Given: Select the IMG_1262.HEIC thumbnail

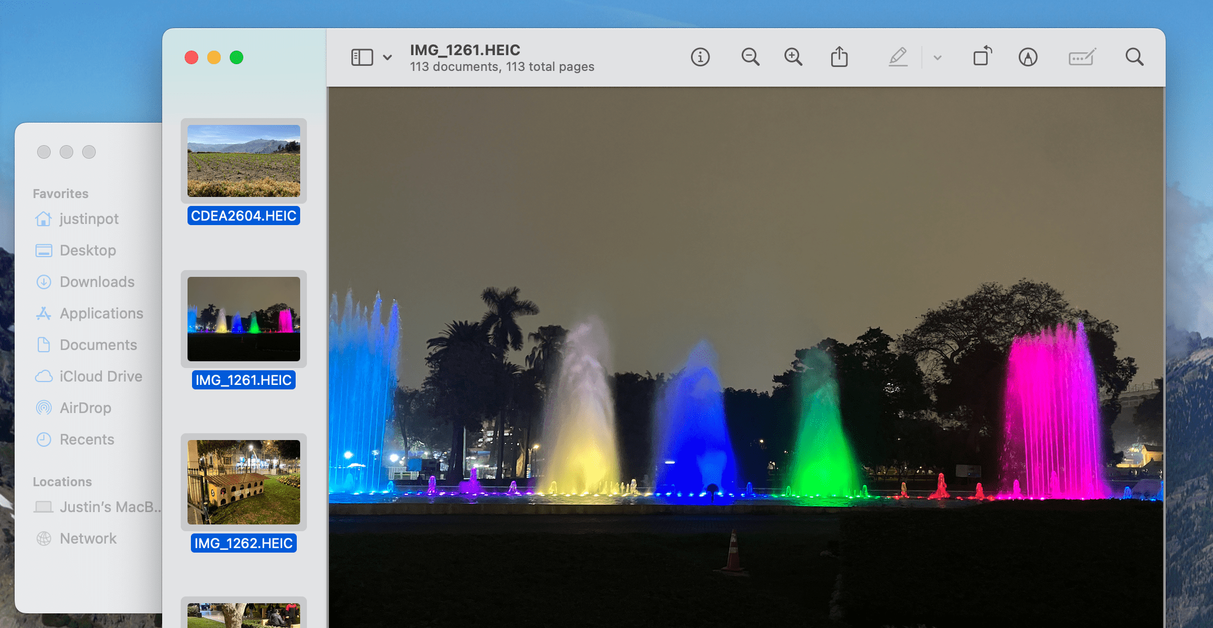Looking at the screenshot, I should (x=243, y=482).
